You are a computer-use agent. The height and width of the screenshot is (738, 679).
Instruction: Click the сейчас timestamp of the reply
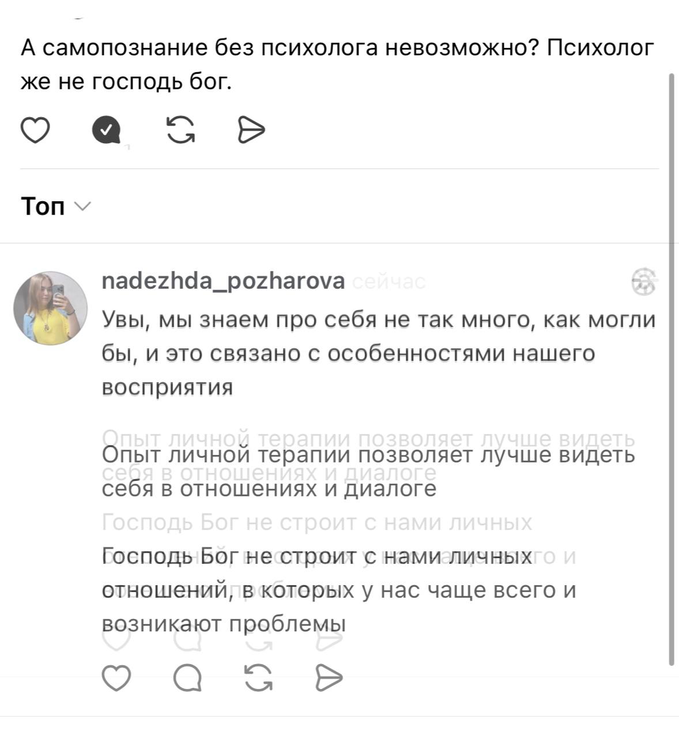click(x=388, y=282)
